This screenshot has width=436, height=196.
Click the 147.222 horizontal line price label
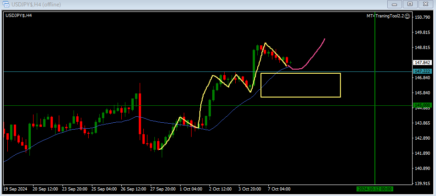point(421,71)
